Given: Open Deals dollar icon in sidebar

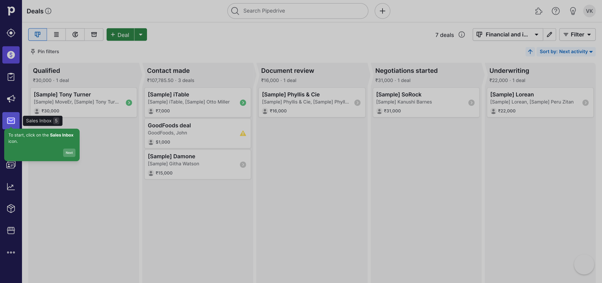Looking at the screenshot, I should (x=11, y=55).
